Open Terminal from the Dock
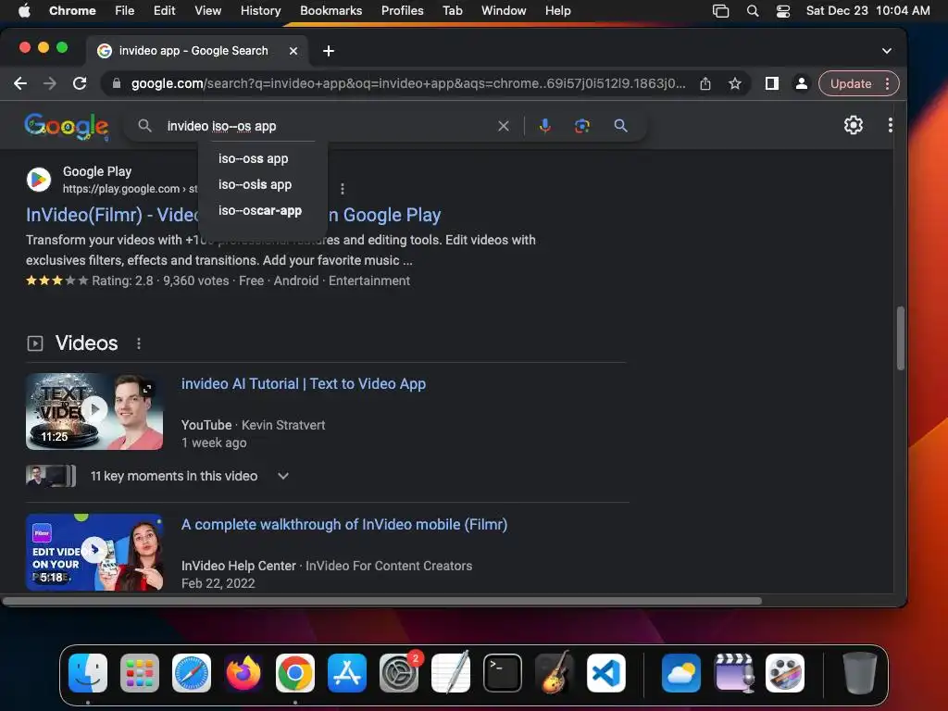Viewport: 948px width, 711px height. click(503, 672)
